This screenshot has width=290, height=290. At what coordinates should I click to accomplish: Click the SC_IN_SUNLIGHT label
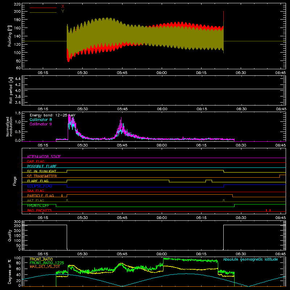(x=42, y=171)
